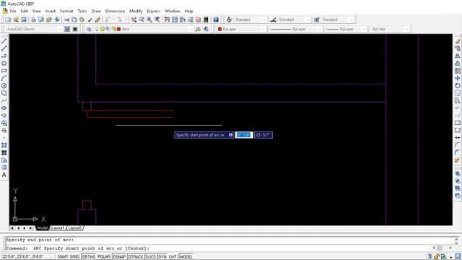Click the Save icon in Standard toolbar
This screenshot has height=260, width=462.
24,19
